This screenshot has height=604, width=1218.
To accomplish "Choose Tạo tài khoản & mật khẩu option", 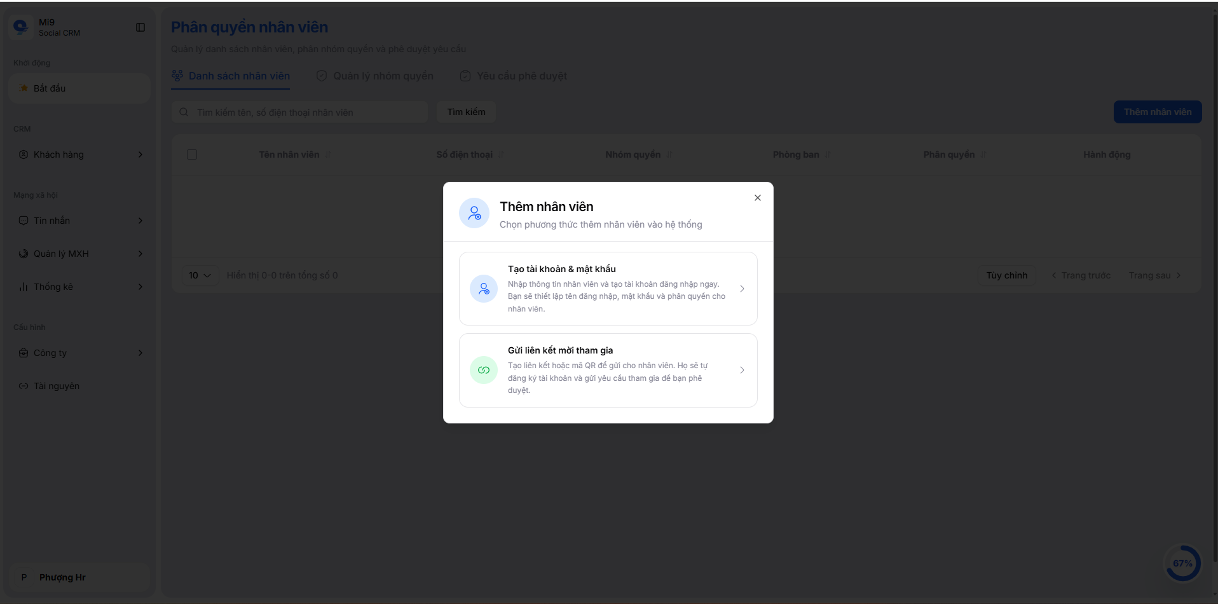I will point(608,288).
